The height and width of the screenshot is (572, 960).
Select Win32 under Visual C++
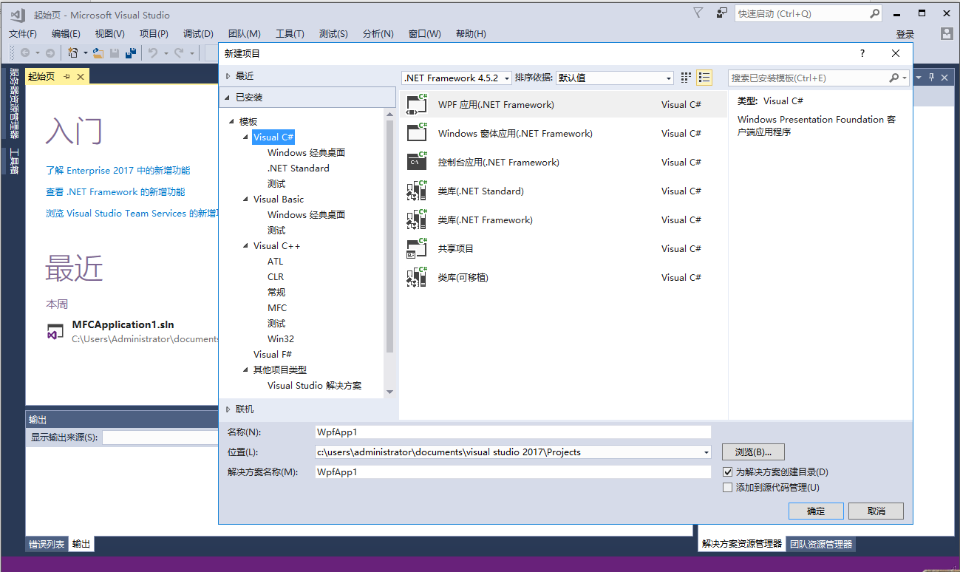(281, 339)
